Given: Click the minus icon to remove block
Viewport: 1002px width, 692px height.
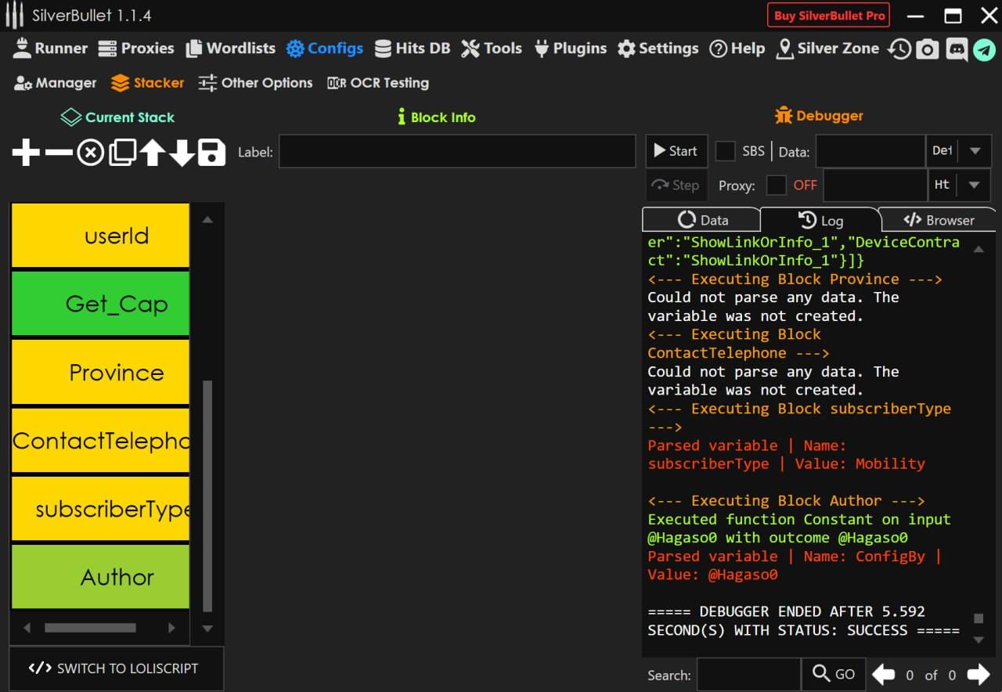Looking at the screenshot, I should tap(59, 153).
